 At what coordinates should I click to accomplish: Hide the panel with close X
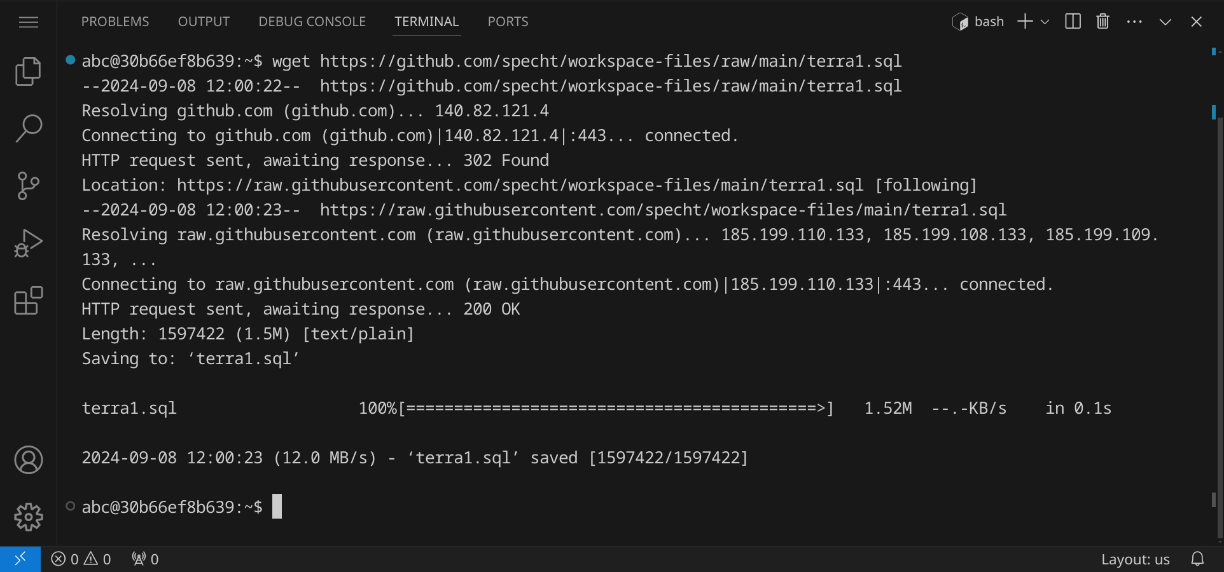tap(1196, 22)
